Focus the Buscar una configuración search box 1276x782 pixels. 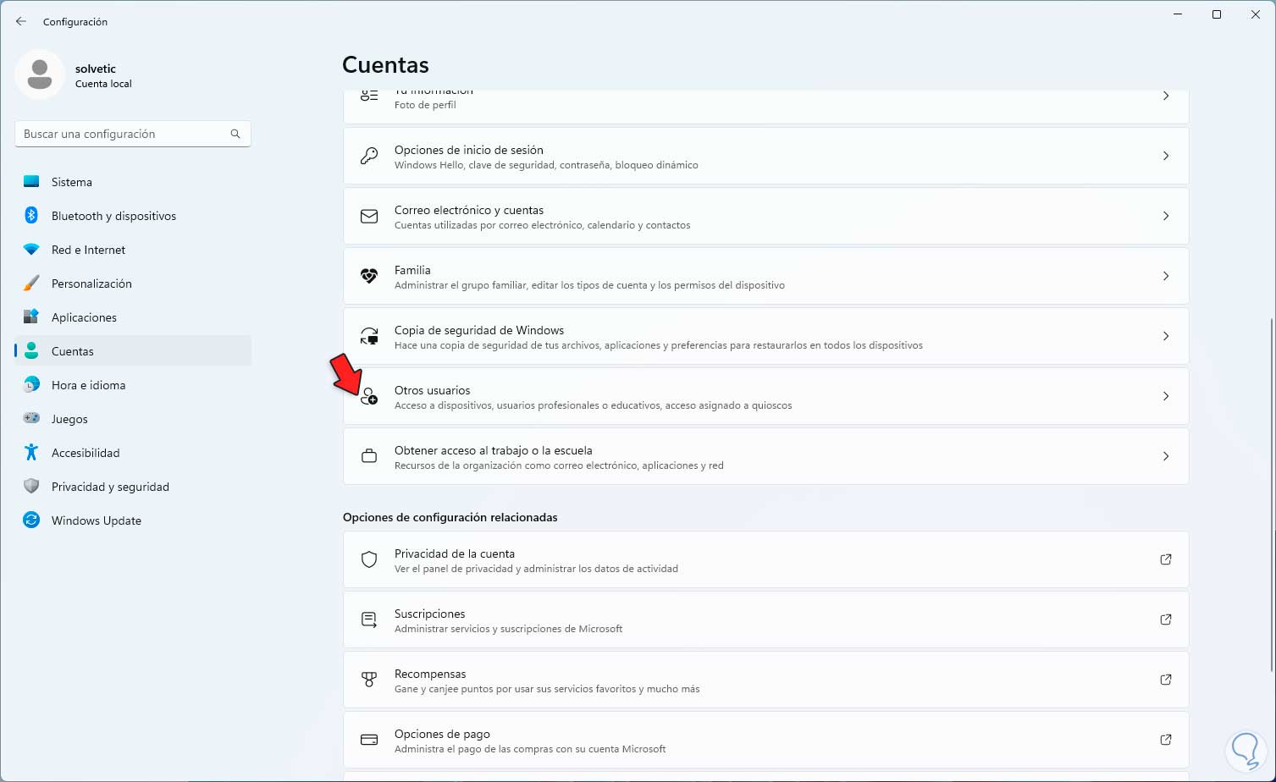(133, 134)
